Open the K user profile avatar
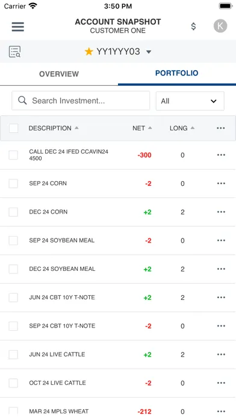This screenshot has height=420, width=236. coord(220,26)
